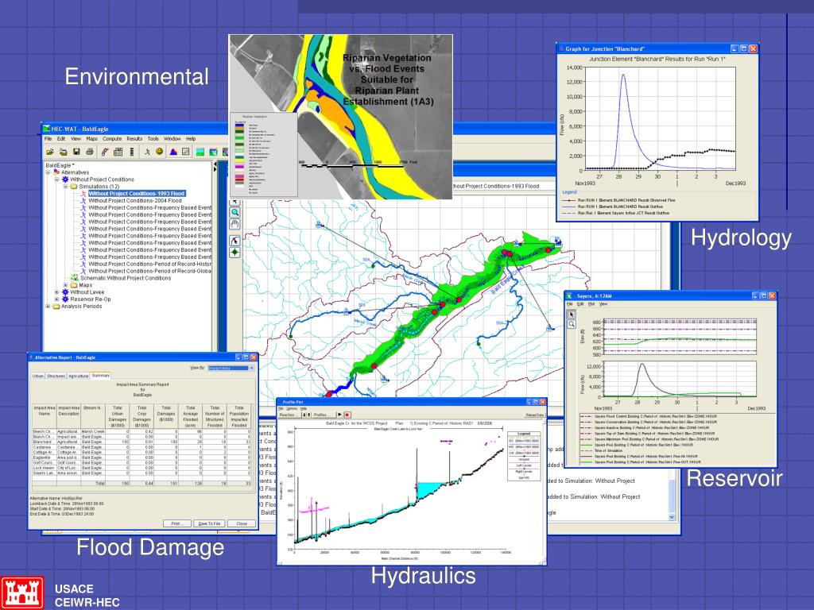Click the chart line toolbar icon in HEC-WAT
Viewport: 814px width, 610px height.
(x=186, y=152)
